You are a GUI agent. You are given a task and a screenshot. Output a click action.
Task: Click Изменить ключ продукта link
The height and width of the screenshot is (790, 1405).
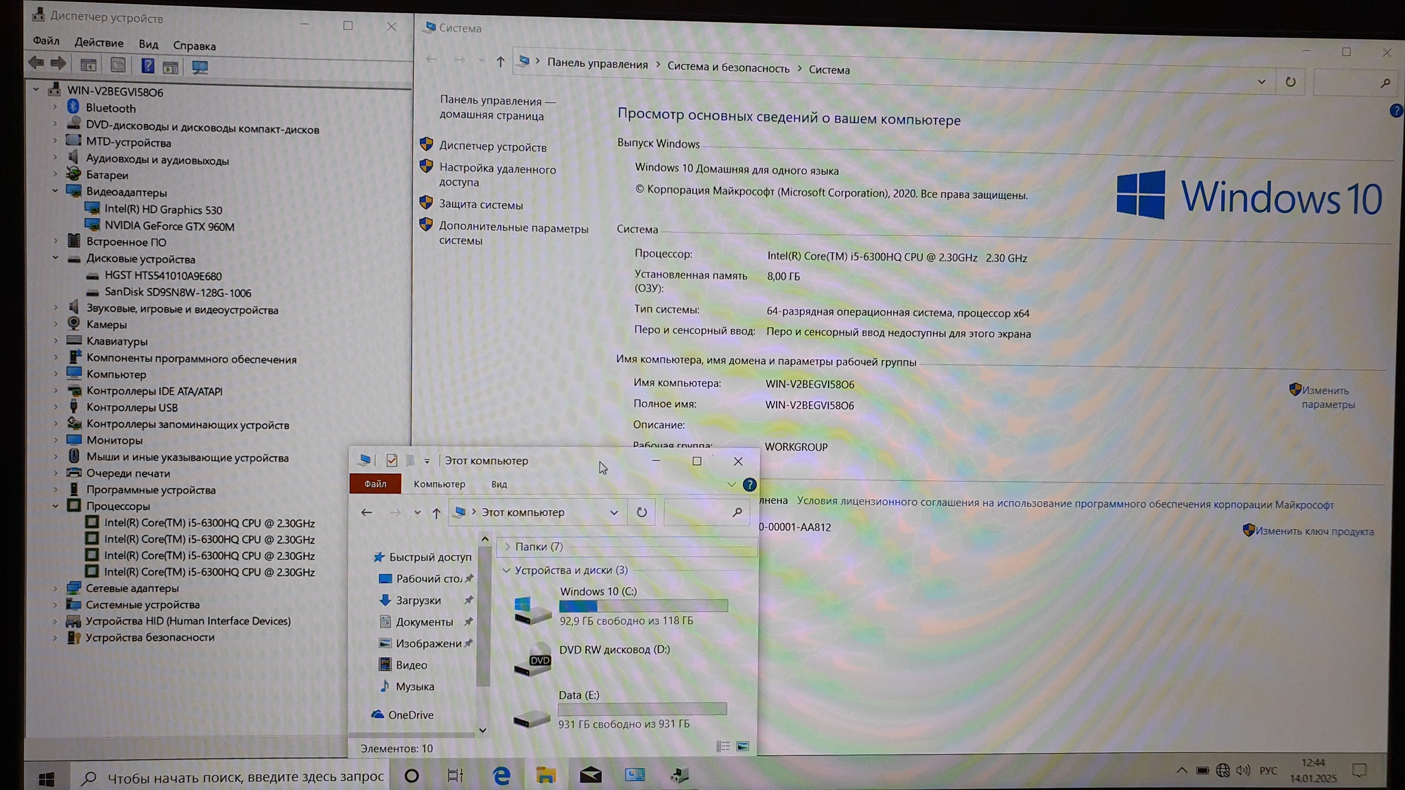(1314, 531)
